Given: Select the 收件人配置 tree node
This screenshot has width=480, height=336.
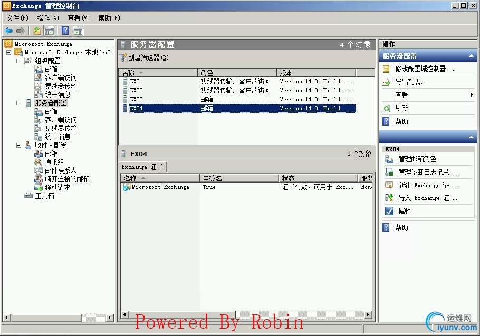Looking at the screenshot, I should click(51, 146).
